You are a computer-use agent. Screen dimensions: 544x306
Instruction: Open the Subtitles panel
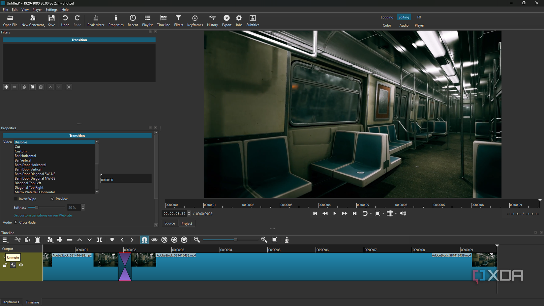[x=253, y=20]
